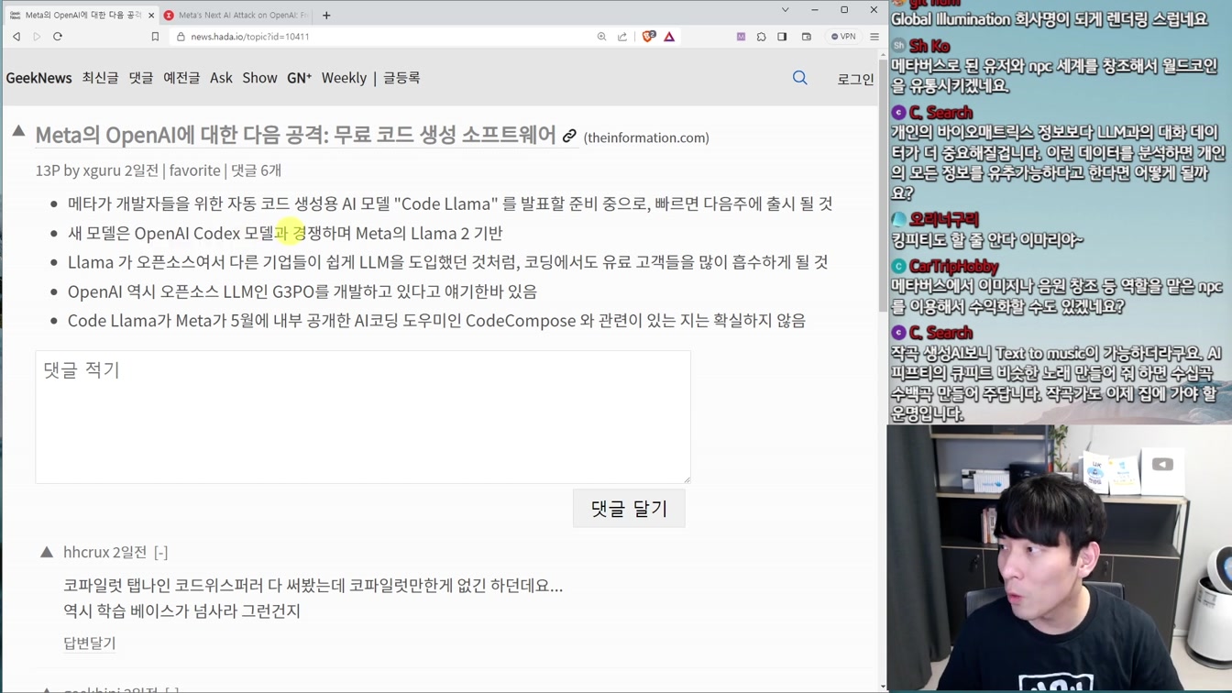Click the (theinformation.com) source link
Viewport: 1232px width, 693px height.
pos(646,137)
